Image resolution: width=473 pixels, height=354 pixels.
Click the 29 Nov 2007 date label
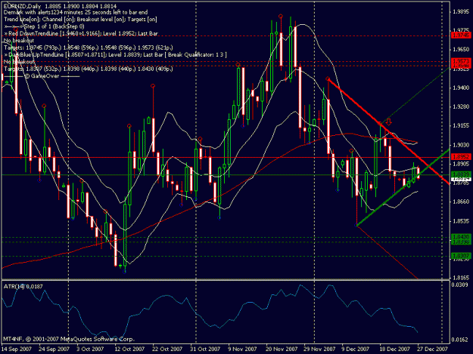(319, 349)
